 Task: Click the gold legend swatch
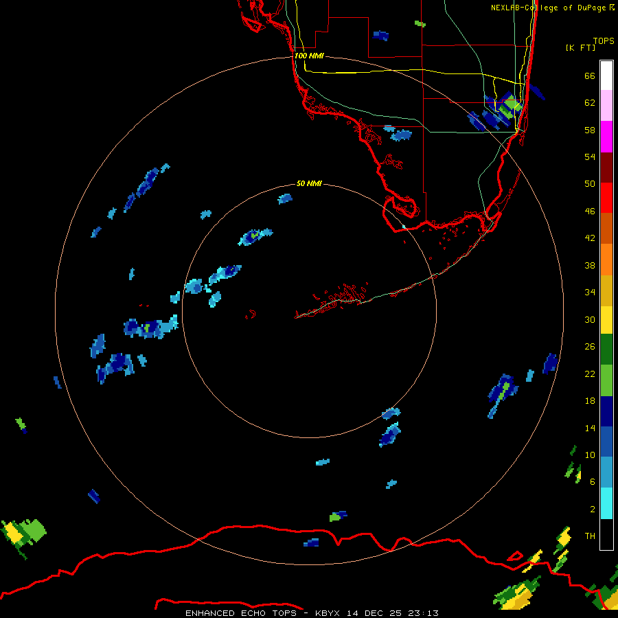[x=606, y=290]
